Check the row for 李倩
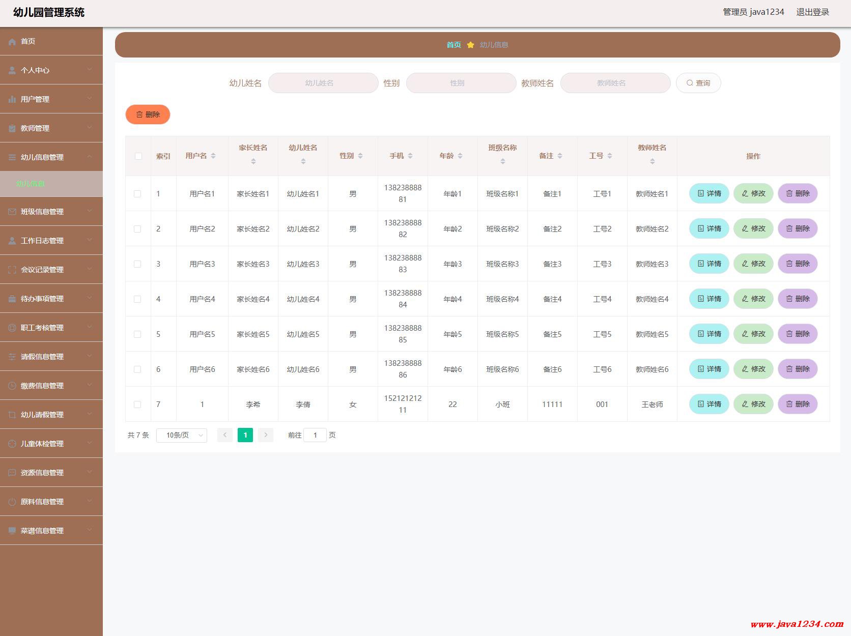This screenshot has height=636, width=851. [137, 404]
